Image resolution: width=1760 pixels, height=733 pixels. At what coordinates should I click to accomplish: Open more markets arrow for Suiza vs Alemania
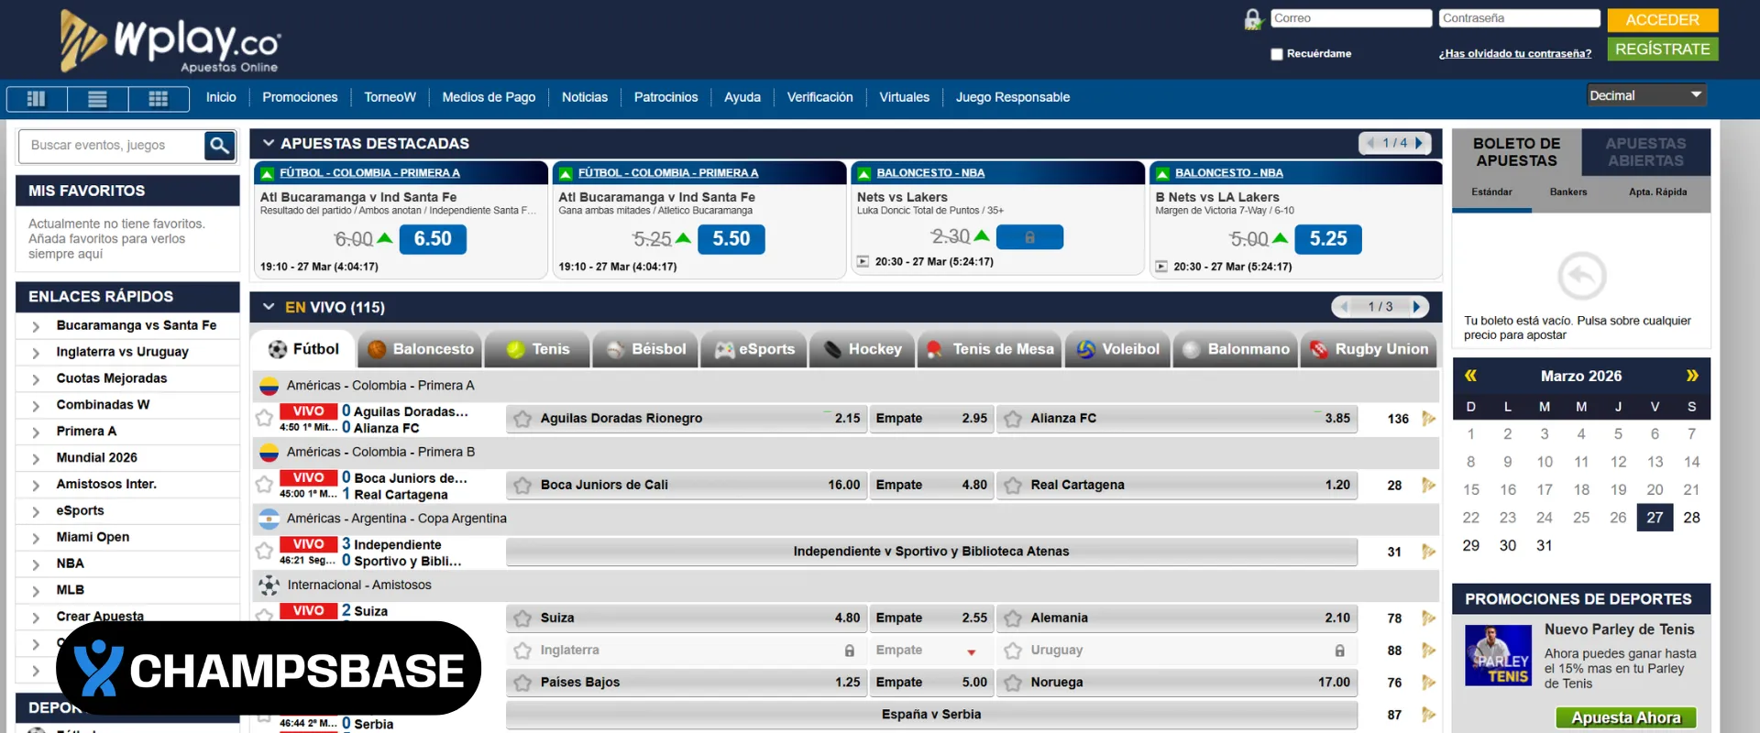point(1428,618)
